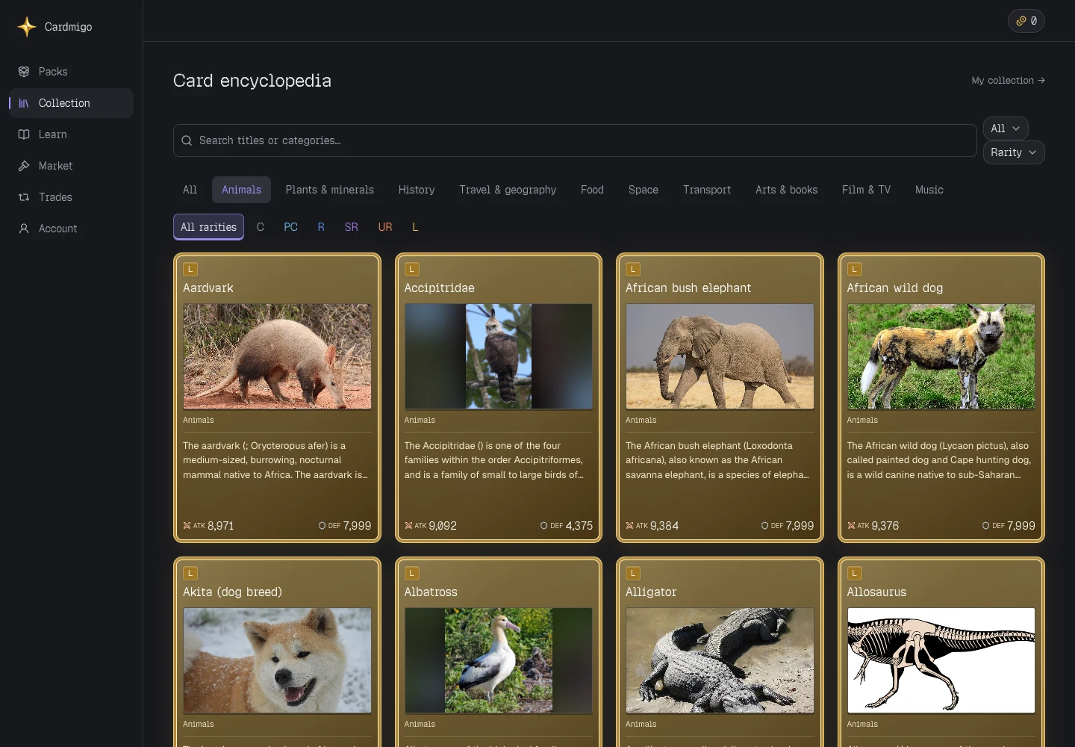Viewport: 1075px width, 747px height.
Task: Open the Aardvark card image
Action: 277,356
